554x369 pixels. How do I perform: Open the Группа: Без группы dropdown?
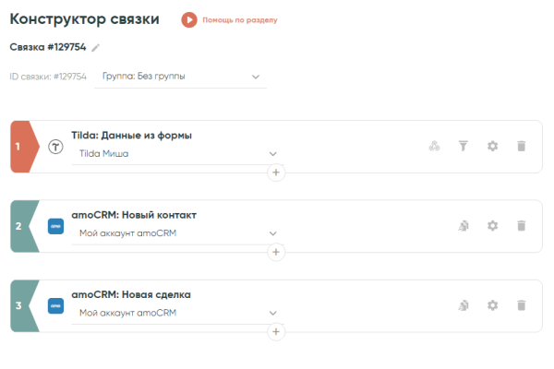click(x=181, y=77)
